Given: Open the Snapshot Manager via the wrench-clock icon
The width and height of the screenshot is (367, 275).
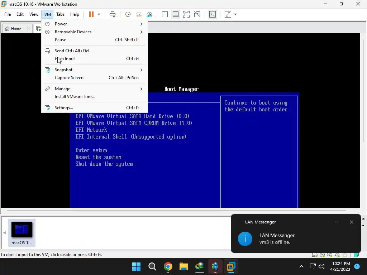Looking at the screenshot, I should [x=149, y=14].
